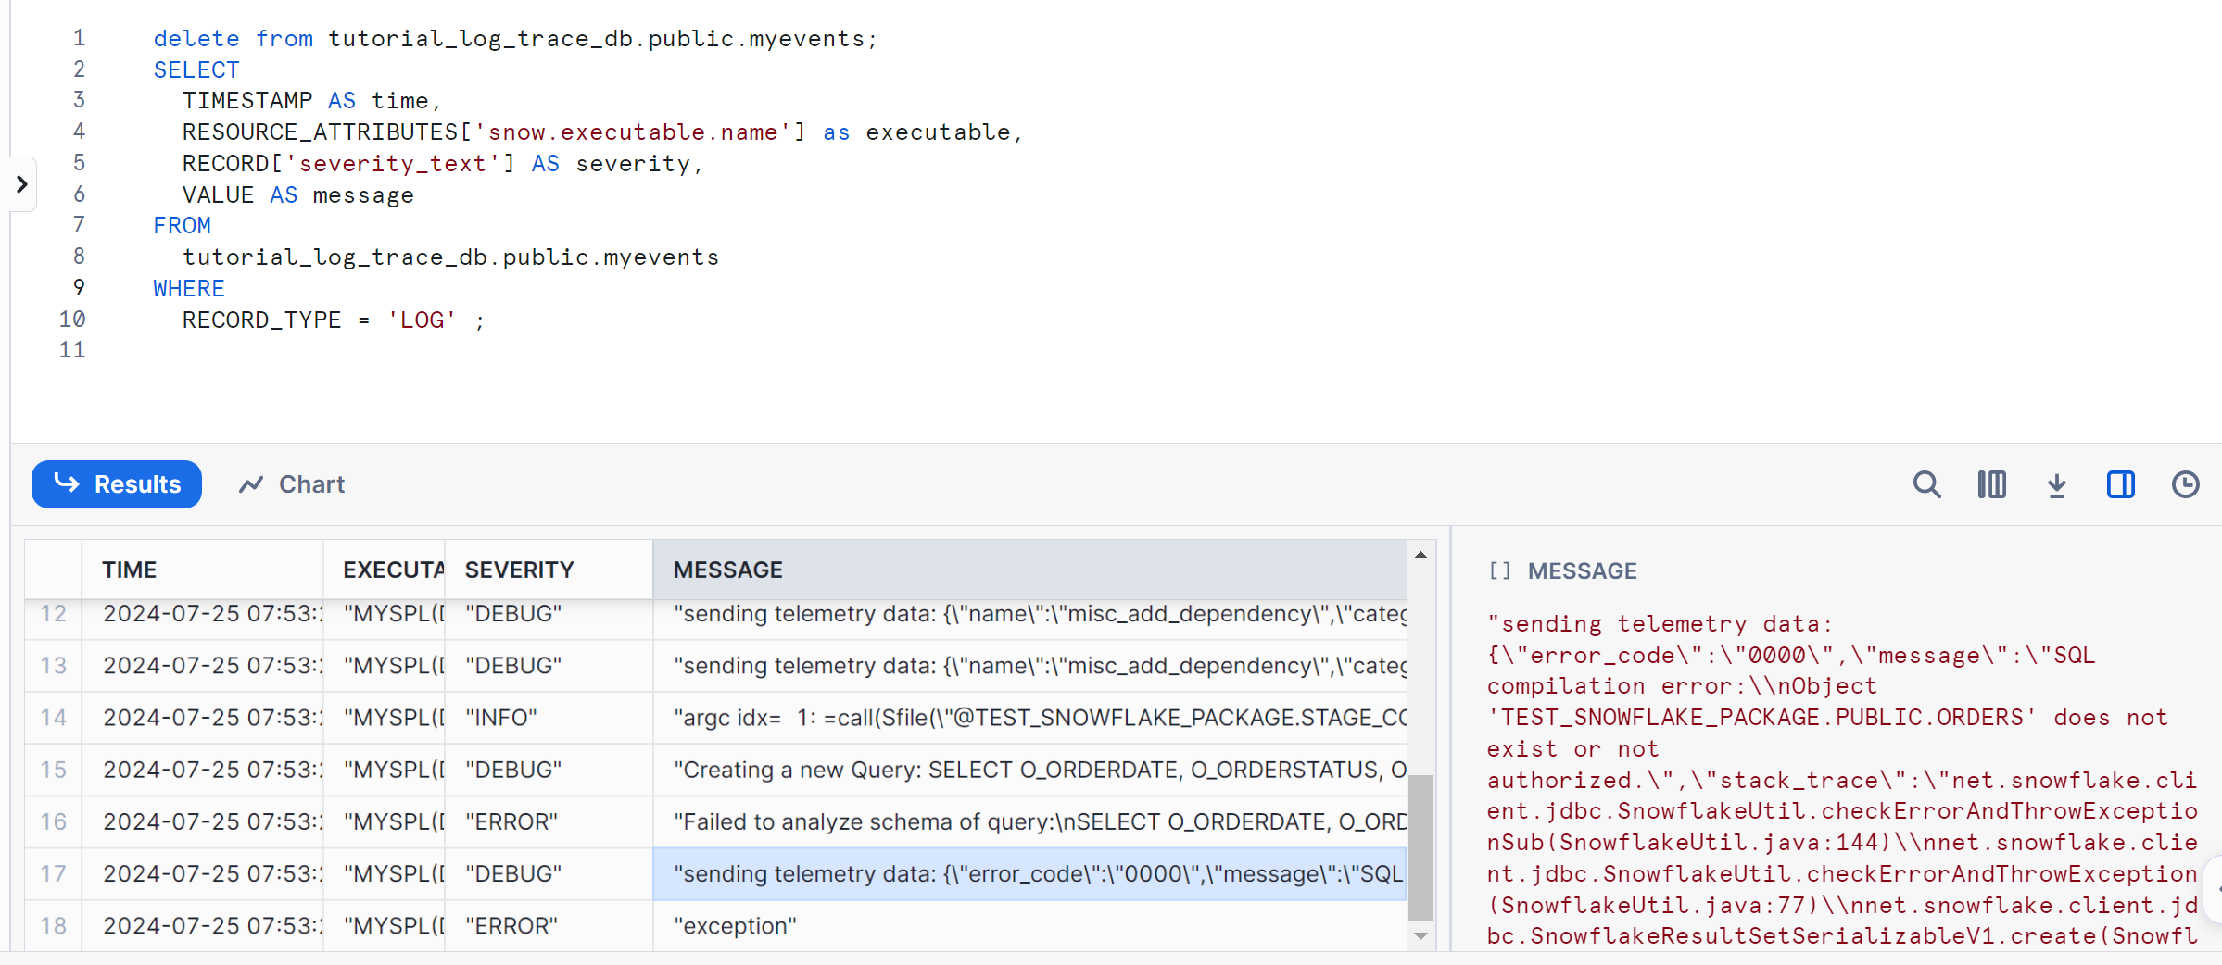
Task: Click the MESSAGE column header
Action: click(x=727, y=570)
